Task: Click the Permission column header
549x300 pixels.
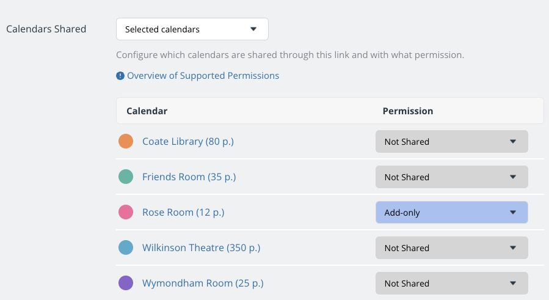Action: (x=408, y=111)
